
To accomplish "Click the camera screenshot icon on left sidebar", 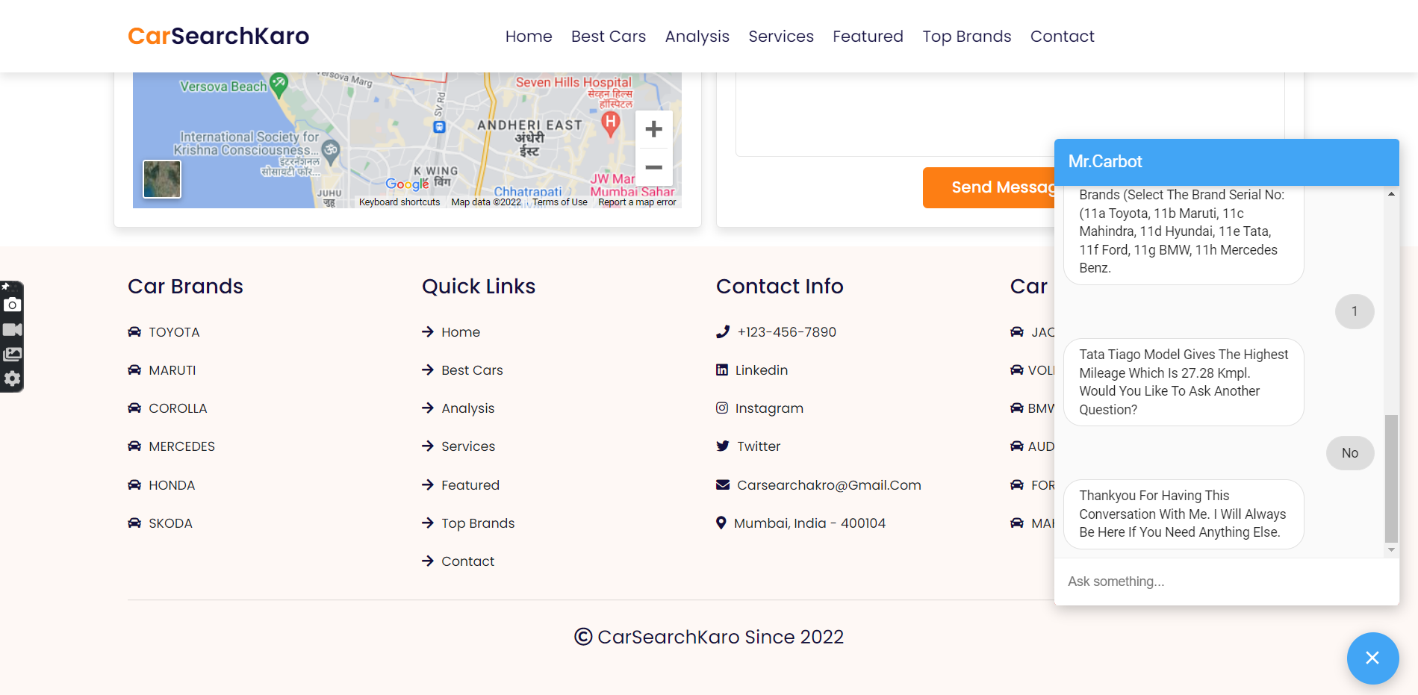I will (12, 305).
